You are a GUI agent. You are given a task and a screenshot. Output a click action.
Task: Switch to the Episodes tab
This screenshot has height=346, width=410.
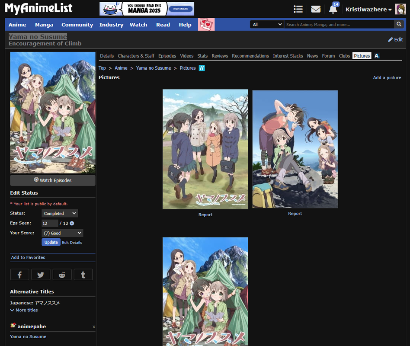pyautogui.click(x=167, y=56)
